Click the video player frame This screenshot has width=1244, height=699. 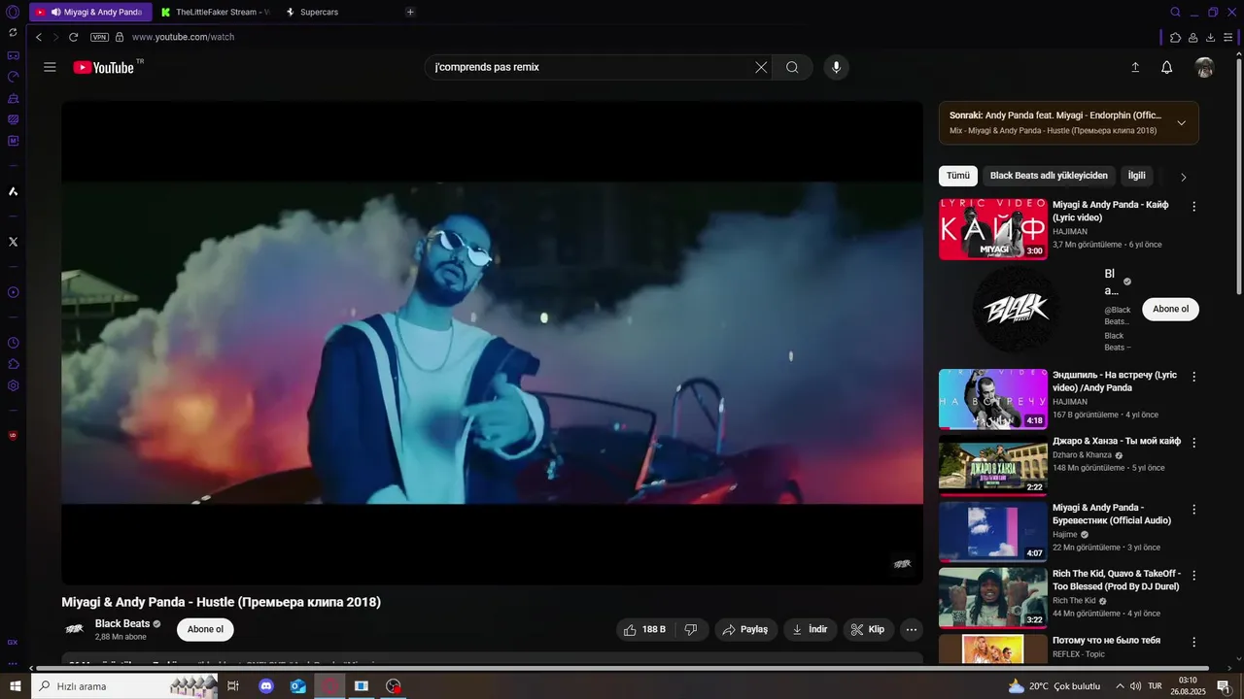pyautogui.click(x=492, y=343)
